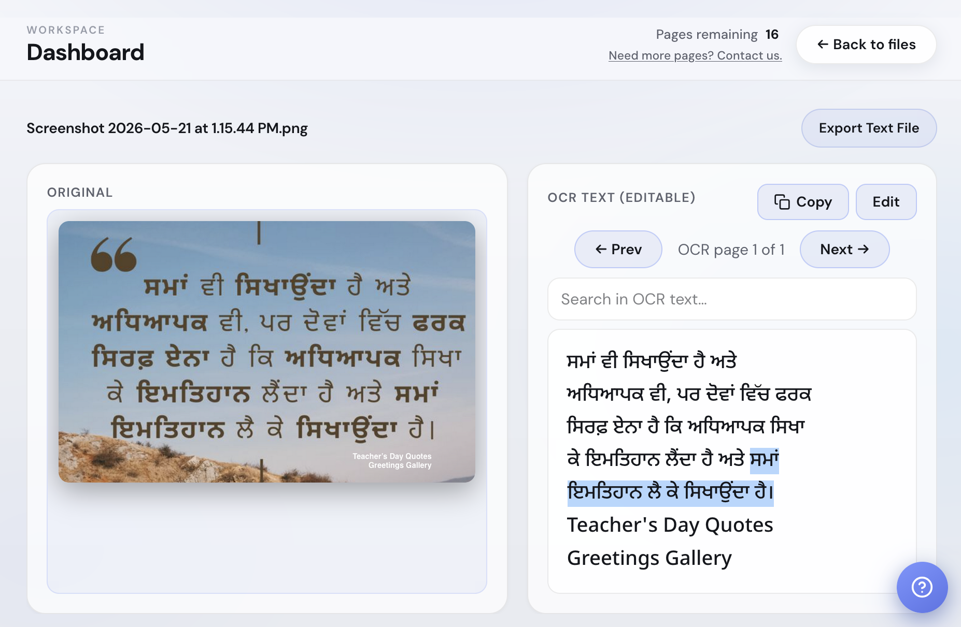The height and width of the screenshot is (627, 961).
Task: Focus the Search in OCR text field
Action: tap(732, 299)
